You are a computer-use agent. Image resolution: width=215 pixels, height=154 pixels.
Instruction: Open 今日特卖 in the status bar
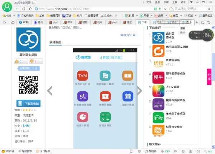point(43,151)
